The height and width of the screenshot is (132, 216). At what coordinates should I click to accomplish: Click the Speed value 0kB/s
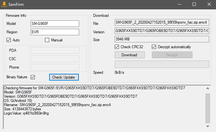pos(119,72)
